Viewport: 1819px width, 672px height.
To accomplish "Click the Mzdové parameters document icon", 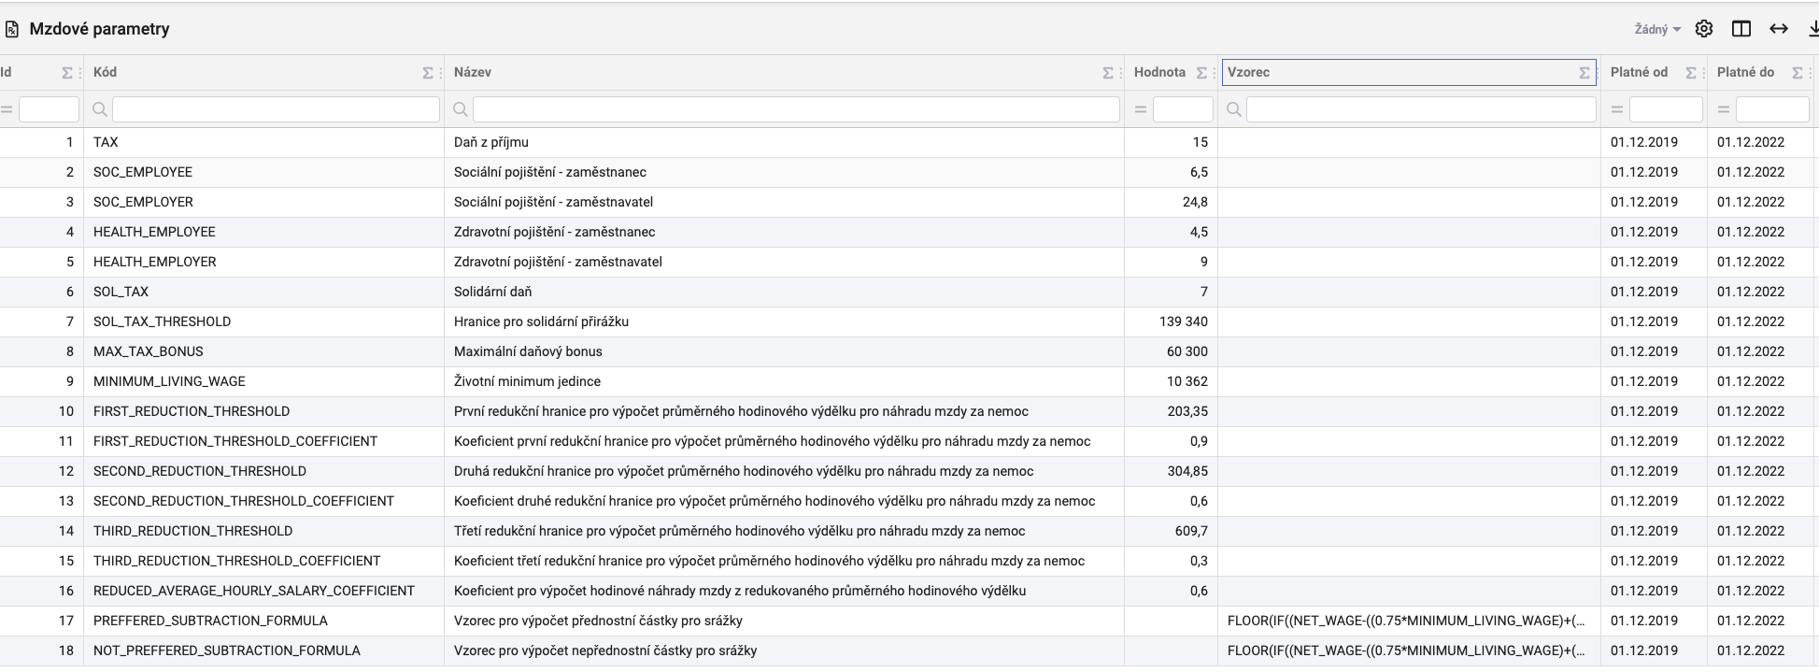I will point(12,30).
